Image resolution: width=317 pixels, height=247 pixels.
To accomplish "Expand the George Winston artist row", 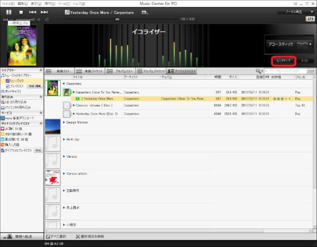I will [x=64, y=122].
